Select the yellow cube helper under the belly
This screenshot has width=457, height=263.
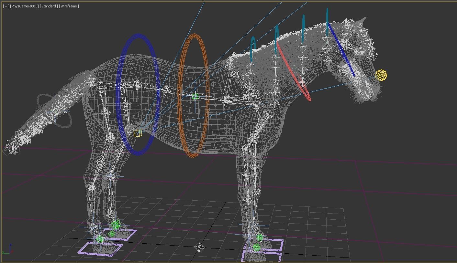click(x=138, y=133)
